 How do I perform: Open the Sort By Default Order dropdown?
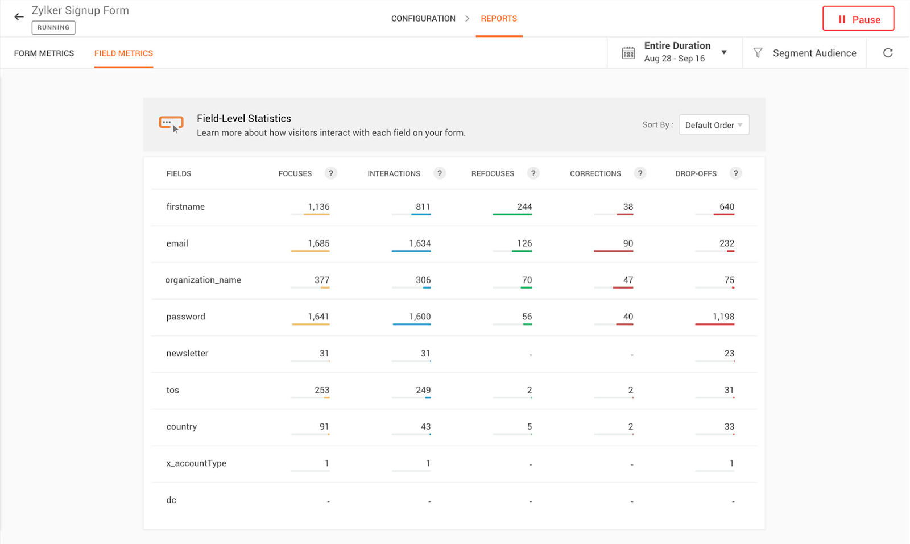713,125
